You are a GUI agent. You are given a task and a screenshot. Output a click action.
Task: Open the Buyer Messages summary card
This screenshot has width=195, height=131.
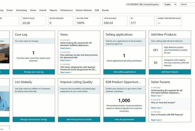[60, 21]
